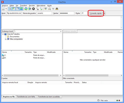Reconnect to the last server

(41, 9)
